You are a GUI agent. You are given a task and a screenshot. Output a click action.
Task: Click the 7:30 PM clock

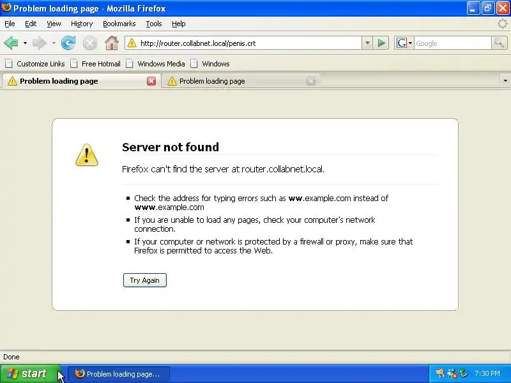pyautogui.click(x=487, y=373)
